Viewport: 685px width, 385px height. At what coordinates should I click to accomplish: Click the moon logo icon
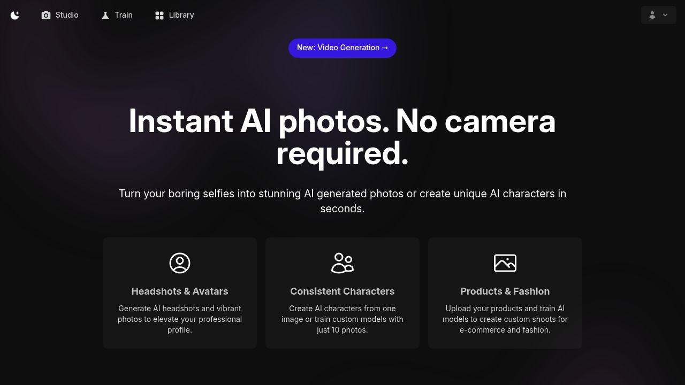point(15,15)
